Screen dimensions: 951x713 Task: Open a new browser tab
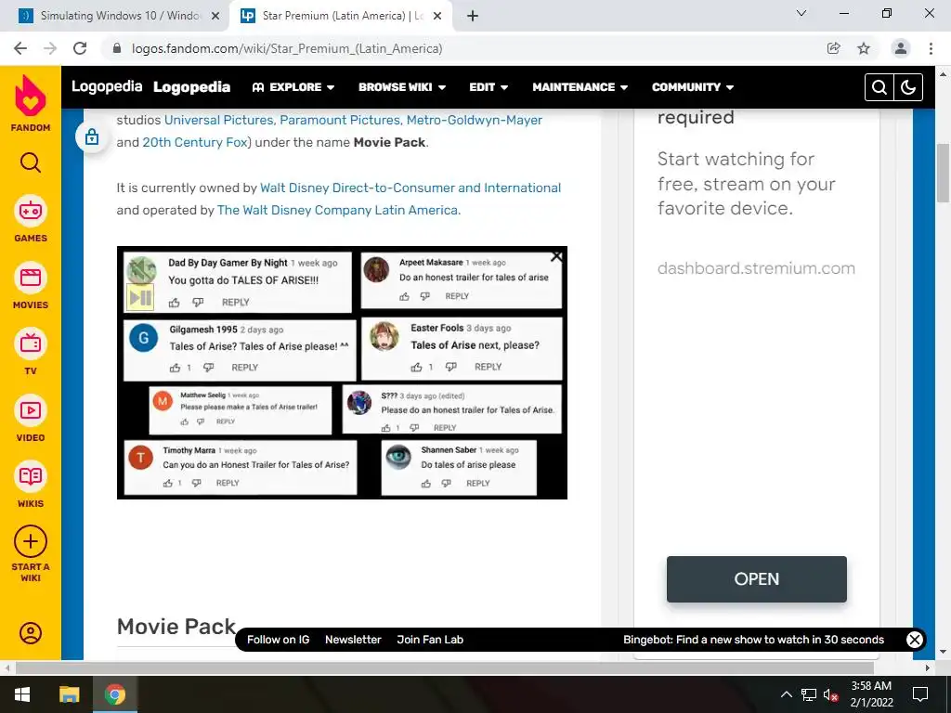(473, 16)
